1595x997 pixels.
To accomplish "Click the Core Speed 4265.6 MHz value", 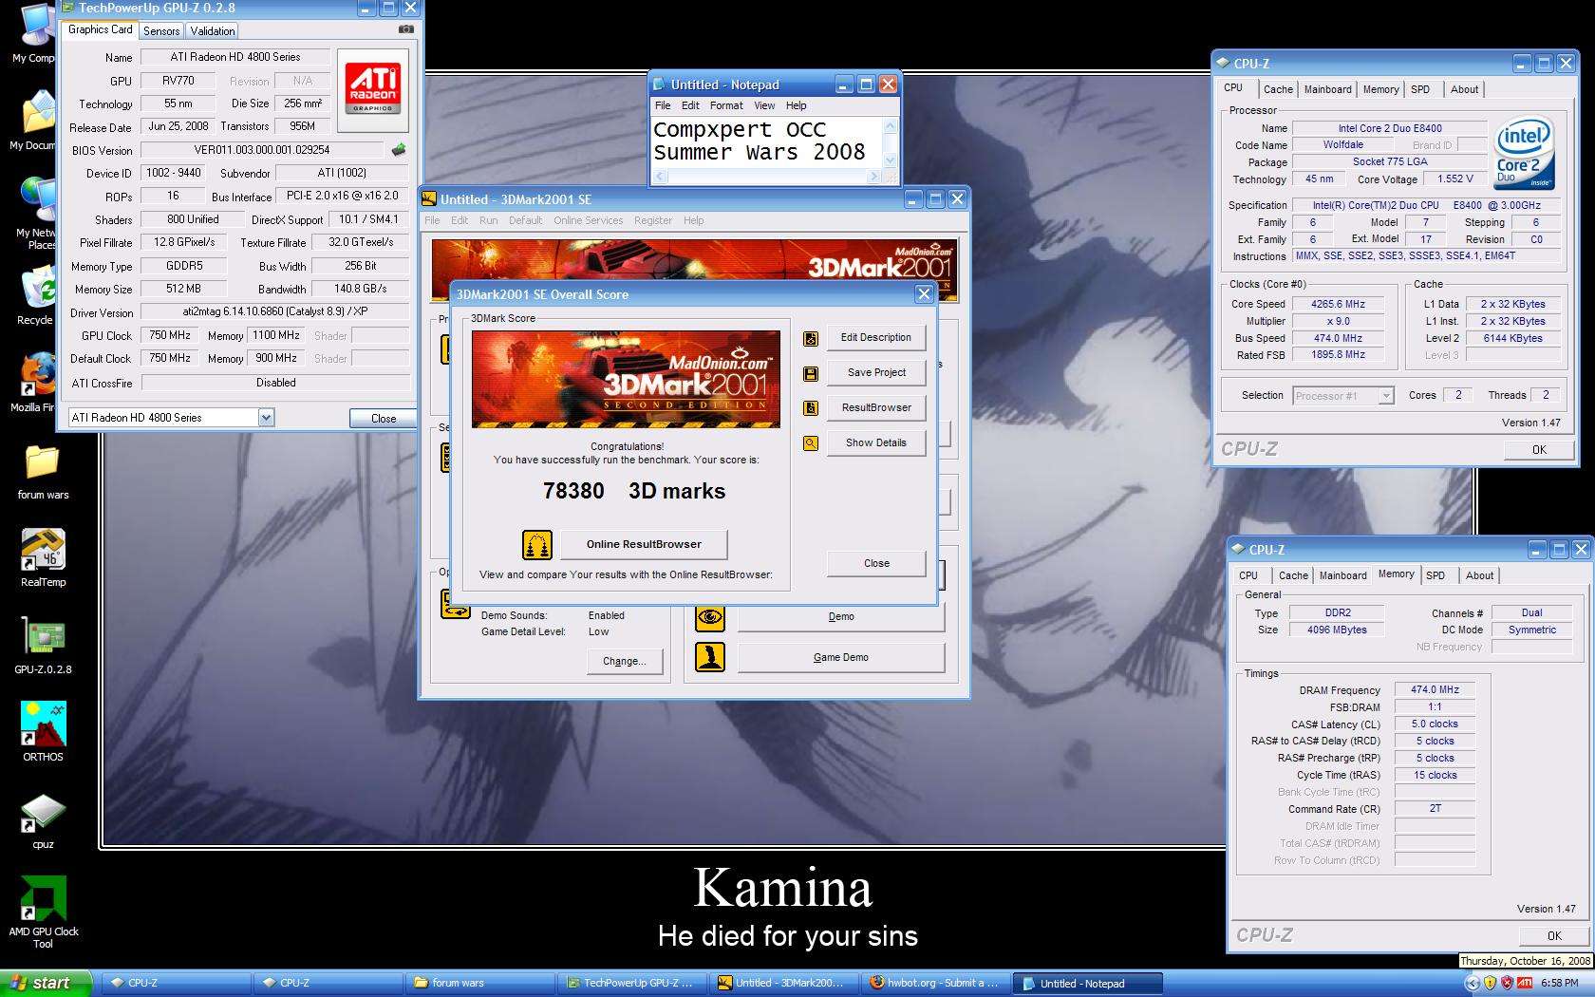I will pos(1338,305).
